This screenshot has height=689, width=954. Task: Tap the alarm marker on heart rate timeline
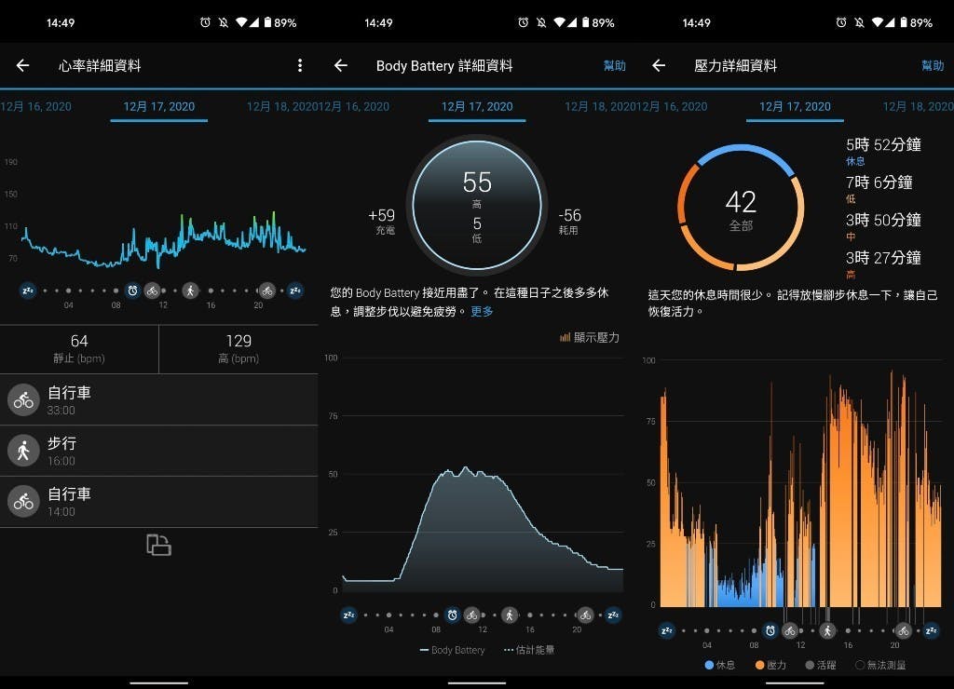click(132, 290)
